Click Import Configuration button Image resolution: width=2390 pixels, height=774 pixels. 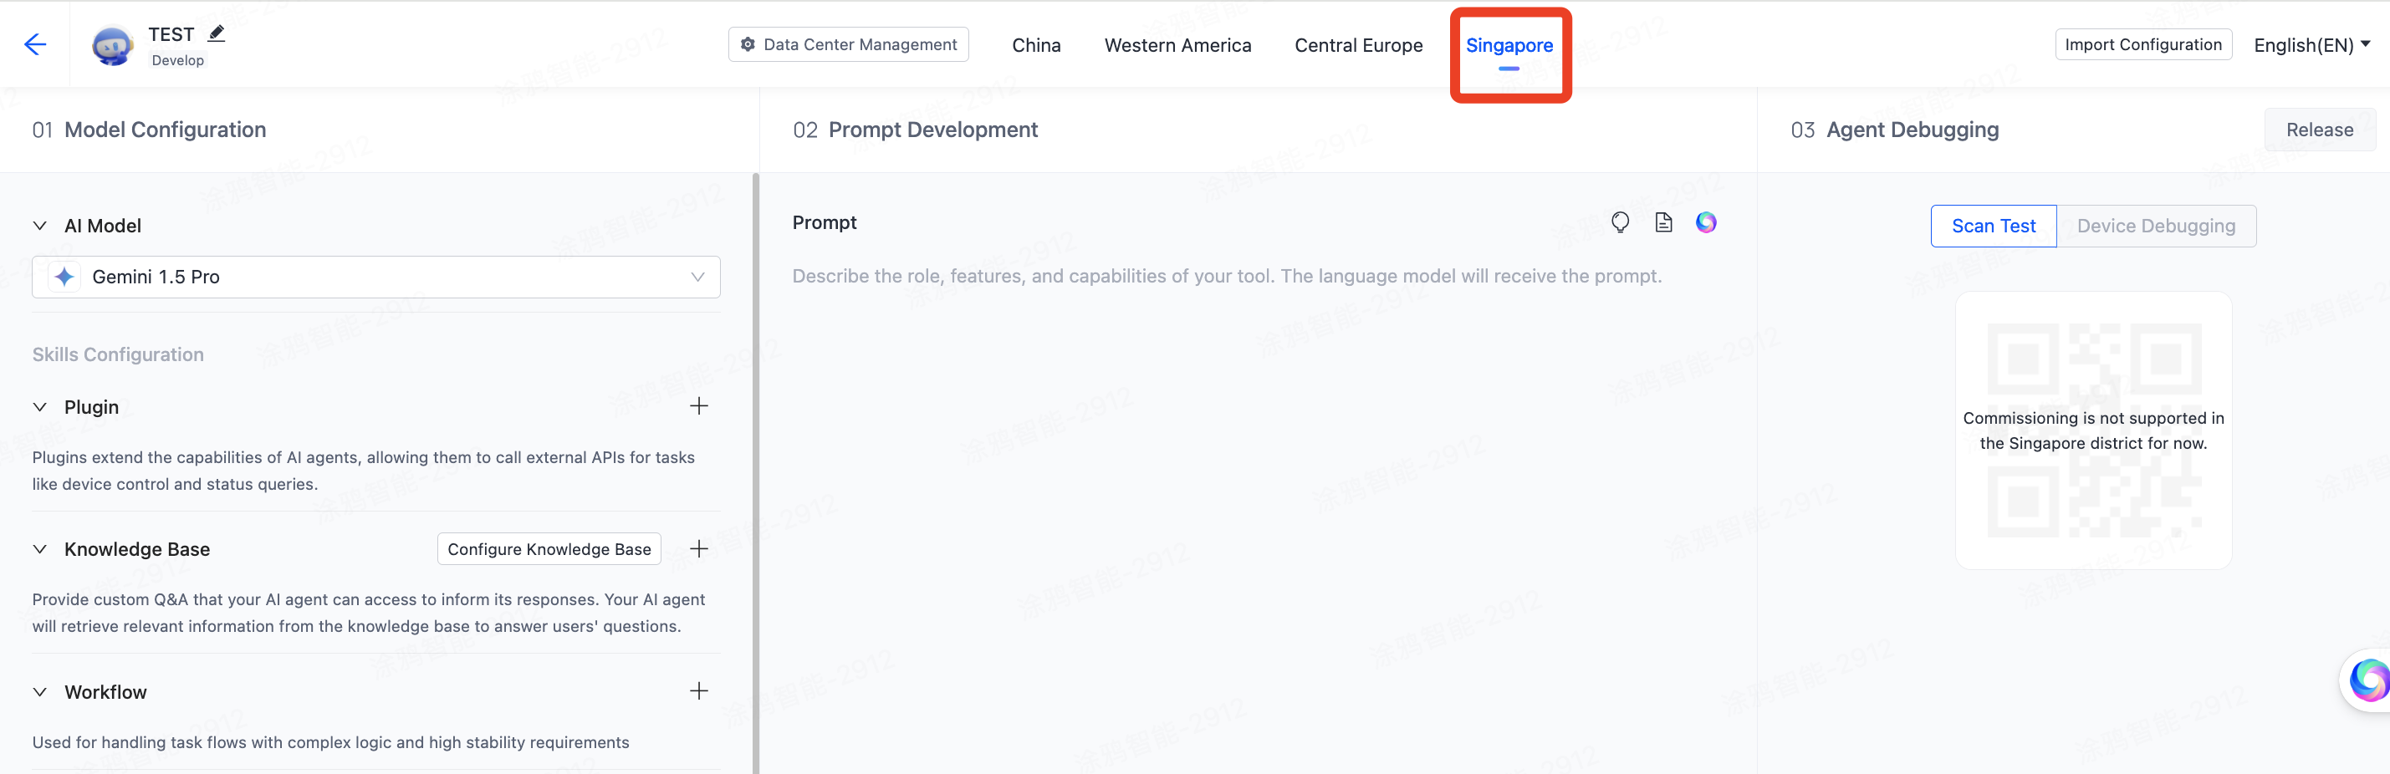2143,44
